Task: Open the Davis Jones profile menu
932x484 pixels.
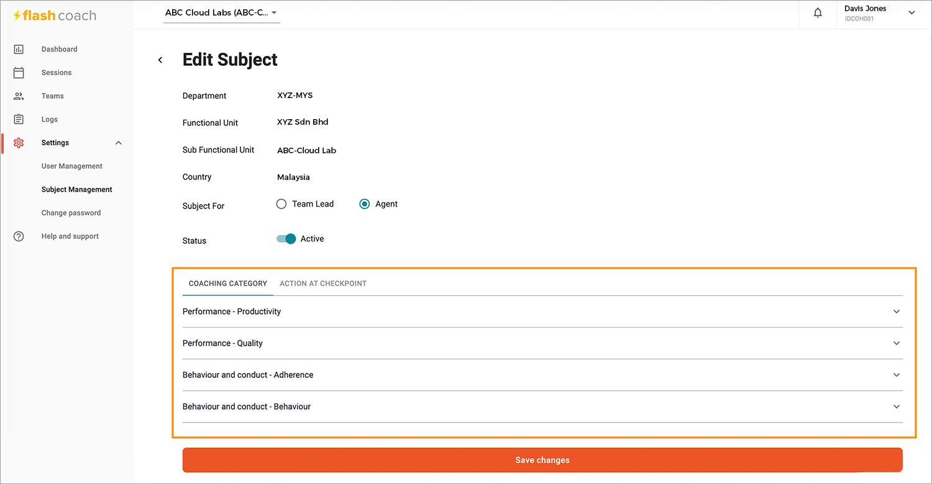Action: (880, 13)
